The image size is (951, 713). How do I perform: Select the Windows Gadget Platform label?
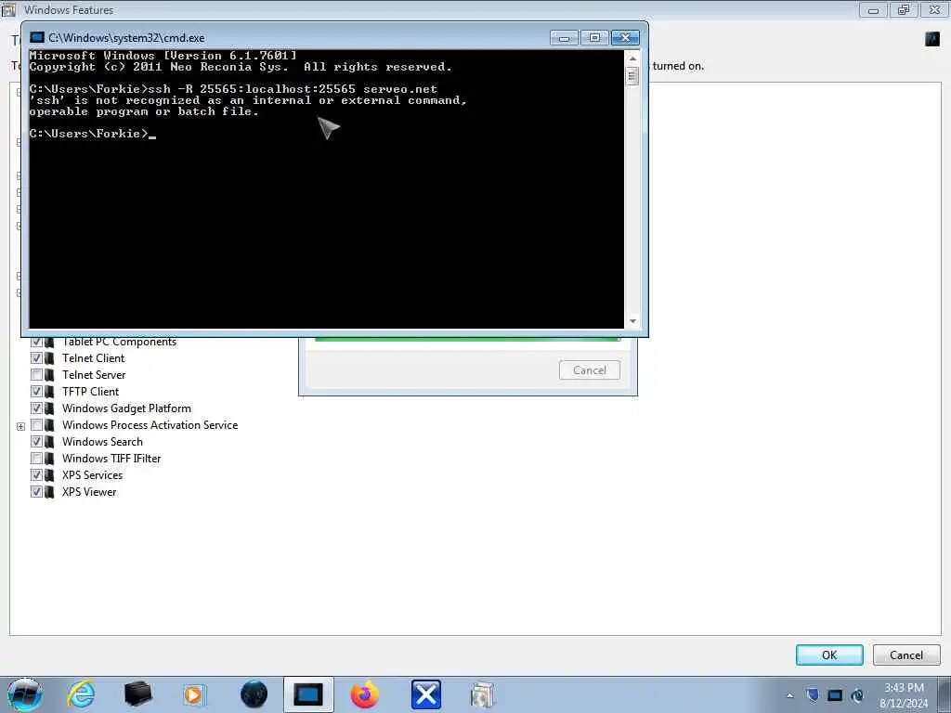(x=126, y=408)
